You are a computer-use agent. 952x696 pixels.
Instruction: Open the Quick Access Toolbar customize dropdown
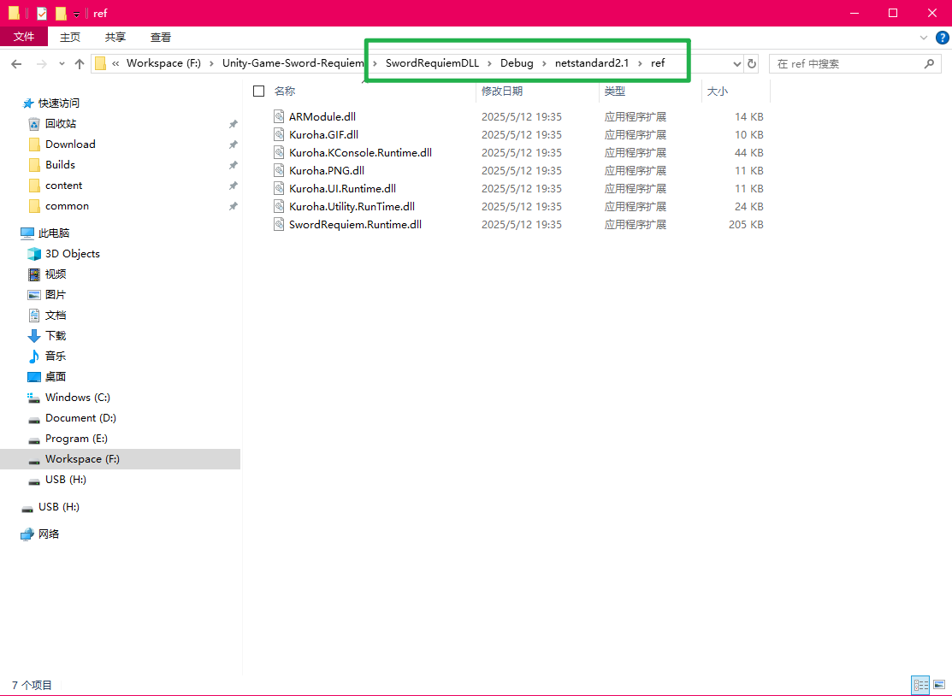click(x=76, y=14)
